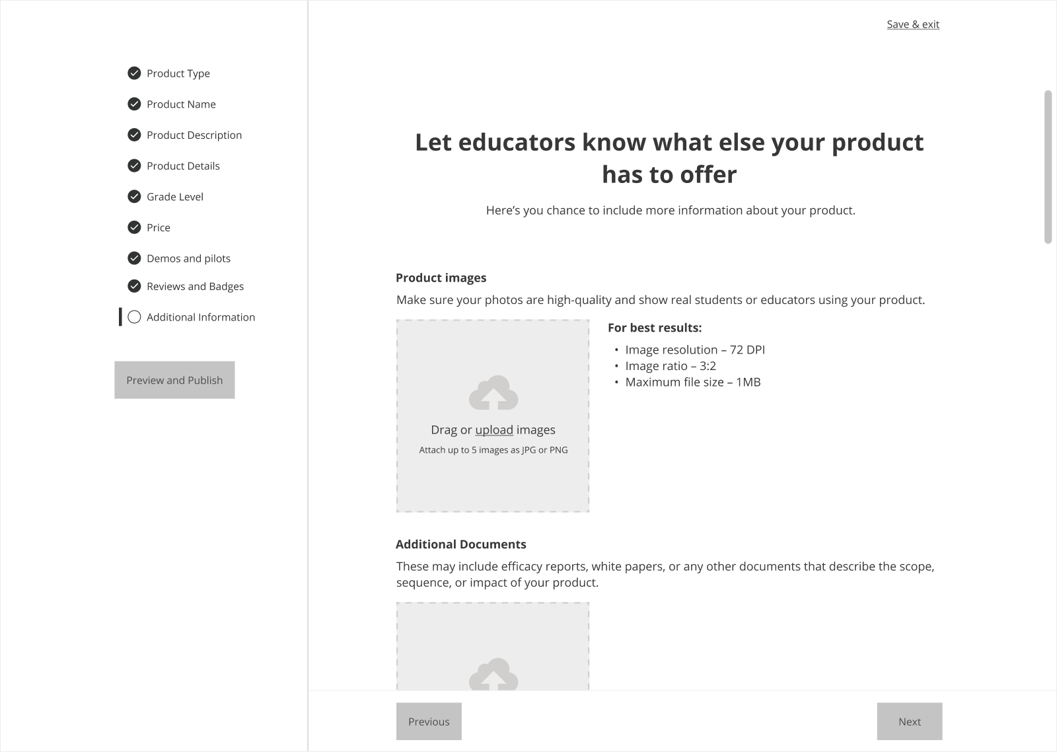Click the 'For best results:' label
Viewport: 1057px width, 752px height.
point(655,328)
